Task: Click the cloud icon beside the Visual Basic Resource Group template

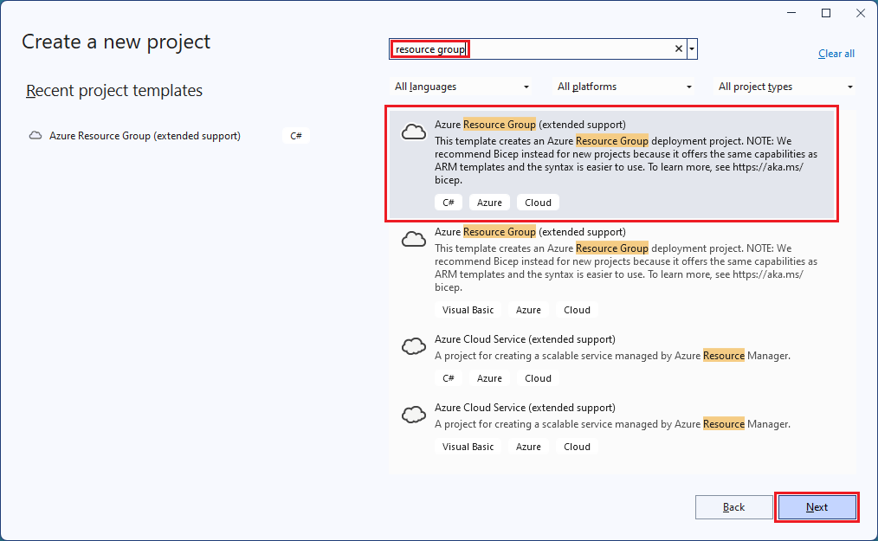Action: pos(413,238)
